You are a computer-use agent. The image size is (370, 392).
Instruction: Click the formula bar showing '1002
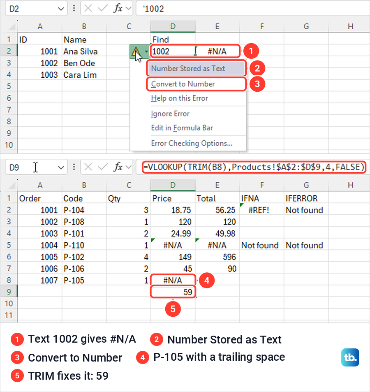(253, 9)
